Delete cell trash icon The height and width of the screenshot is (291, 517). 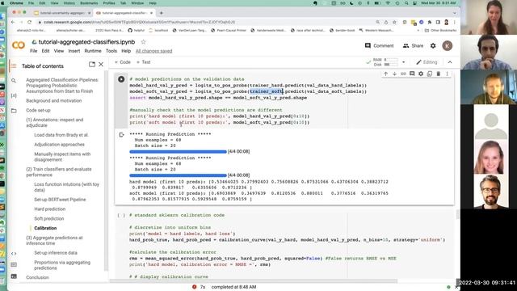[438, 74]
